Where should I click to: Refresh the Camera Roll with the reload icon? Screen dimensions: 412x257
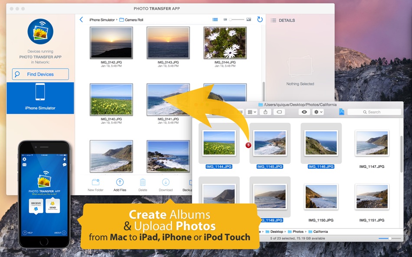point(259,19)
